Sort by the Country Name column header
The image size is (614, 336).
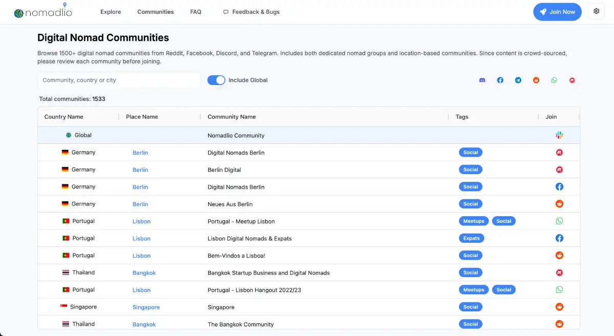click(x=63, y=117)
